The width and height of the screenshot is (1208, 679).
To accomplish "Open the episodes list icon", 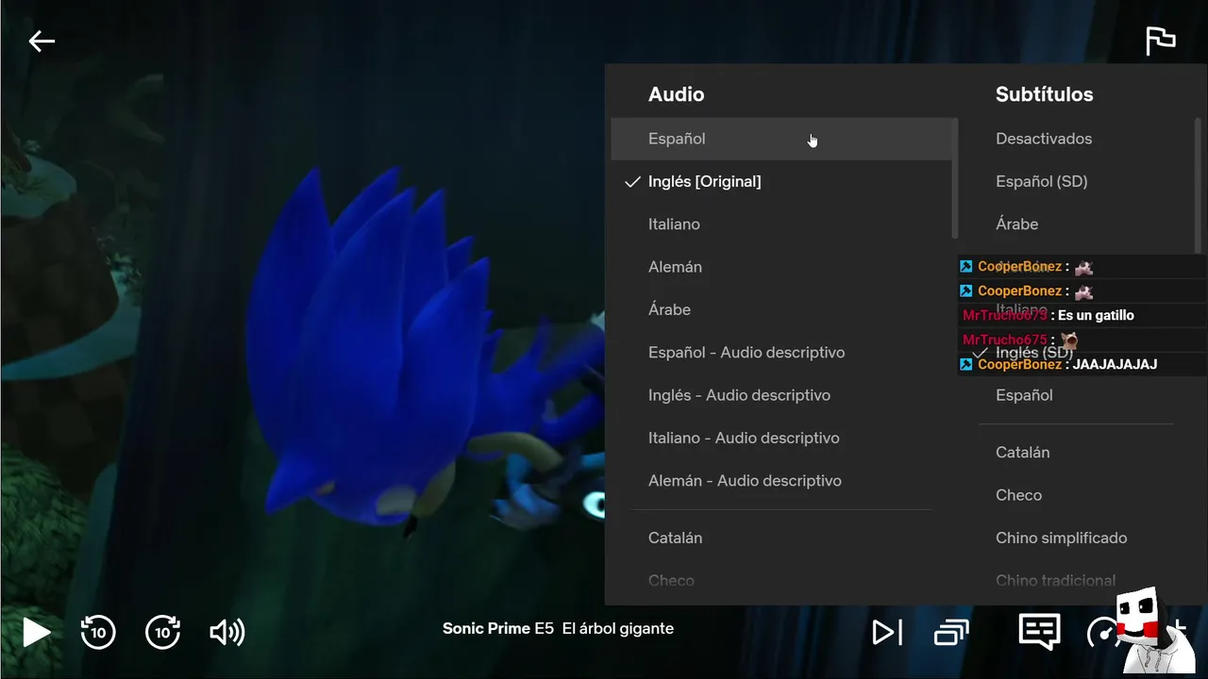I will click(951, 632).
